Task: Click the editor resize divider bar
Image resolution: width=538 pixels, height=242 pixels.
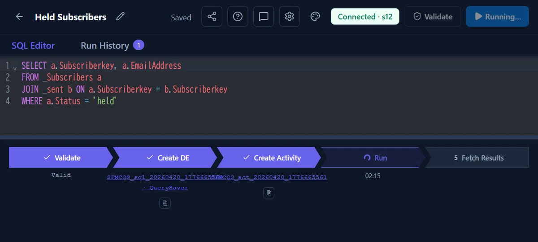Action: pyautogui.click(x=269, y=137)
